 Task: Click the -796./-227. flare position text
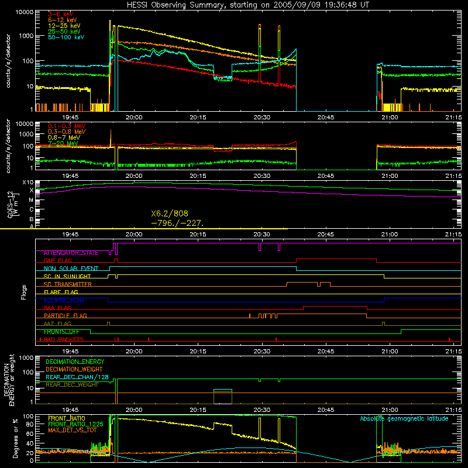177,223
